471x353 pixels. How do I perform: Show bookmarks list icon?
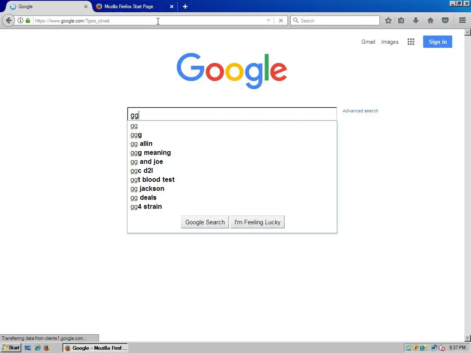coord(401,20)
